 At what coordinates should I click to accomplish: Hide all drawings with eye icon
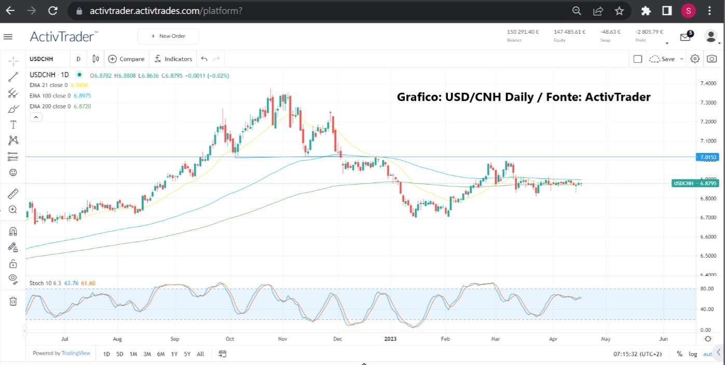tap(13, 279)
